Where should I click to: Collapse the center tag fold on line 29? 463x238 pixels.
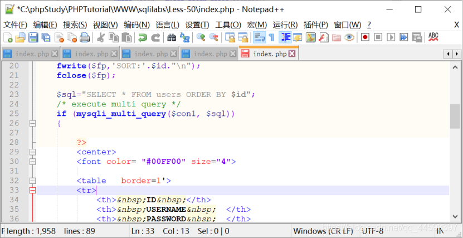[x=32, y=152]
